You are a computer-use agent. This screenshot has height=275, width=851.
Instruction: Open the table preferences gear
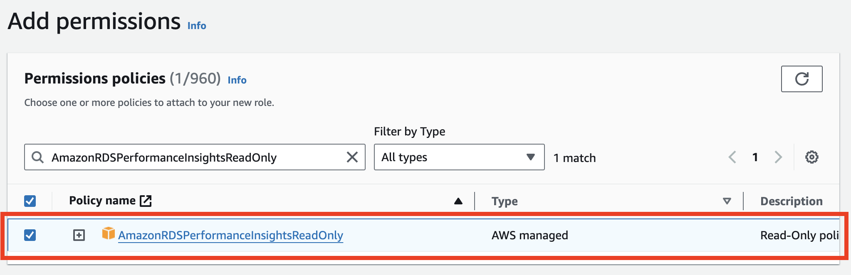[x=811, y=157]
